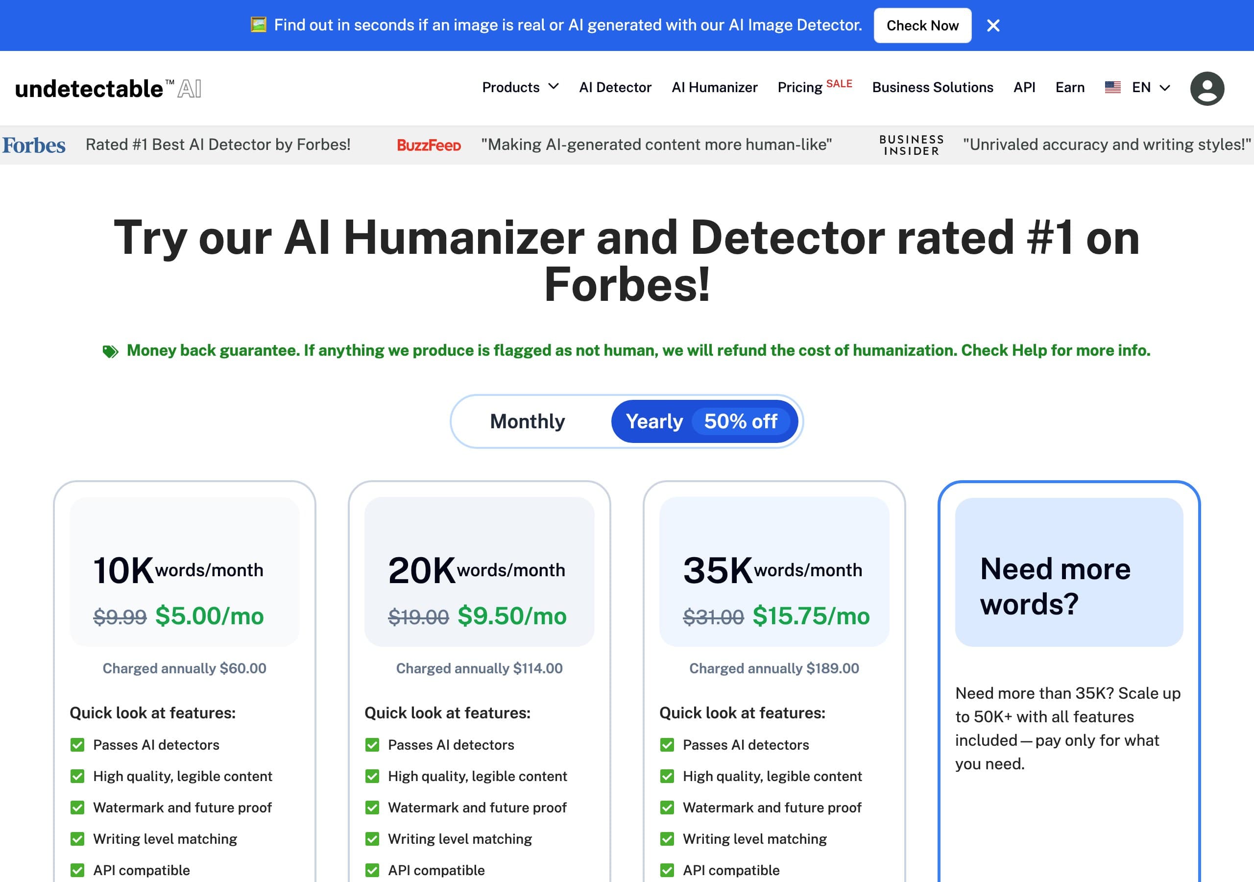Click 35K plan API compatible checkmark

[667, 870]
